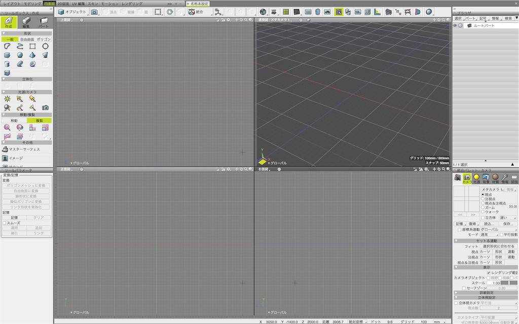The image size is (519, 324).
Task: Enable the スムーズ checkbox
Action: pyautogui.click(x=4, y=223)
